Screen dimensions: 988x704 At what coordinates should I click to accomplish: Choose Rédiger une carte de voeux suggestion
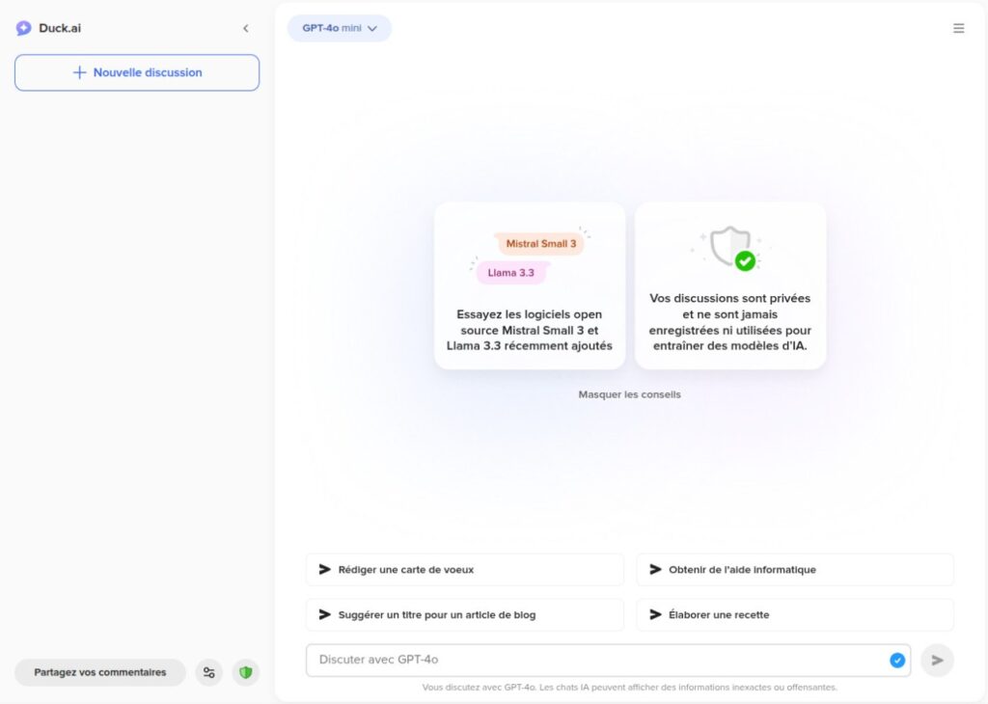pos(465,569)
